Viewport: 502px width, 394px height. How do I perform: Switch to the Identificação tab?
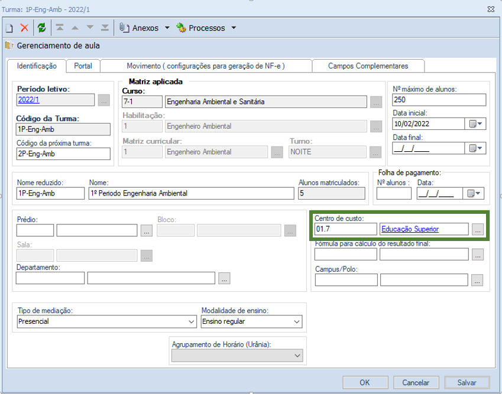click(37, 66)
